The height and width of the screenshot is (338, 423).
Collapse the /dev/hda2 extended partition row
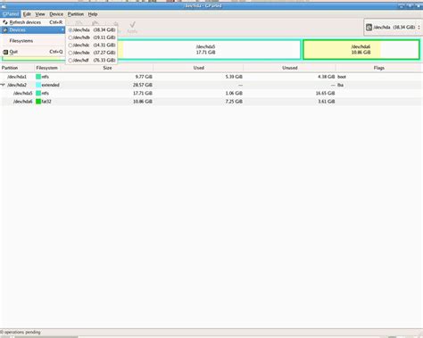point(3,85)
